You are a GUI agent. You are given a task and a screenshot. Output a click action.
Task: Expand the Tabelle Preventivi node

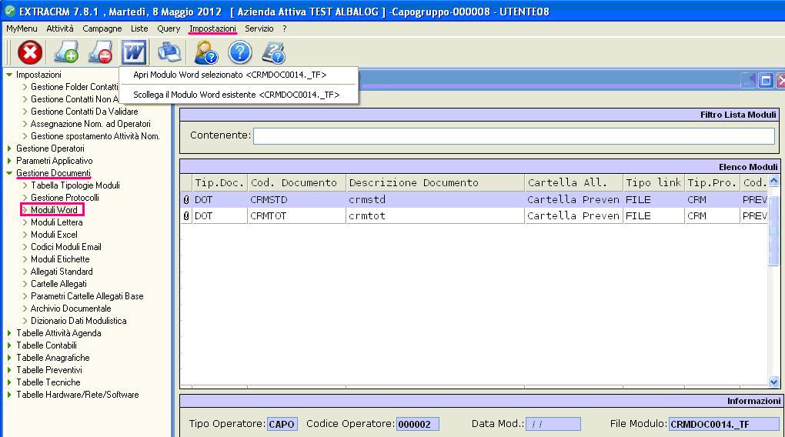click(9, 370)
